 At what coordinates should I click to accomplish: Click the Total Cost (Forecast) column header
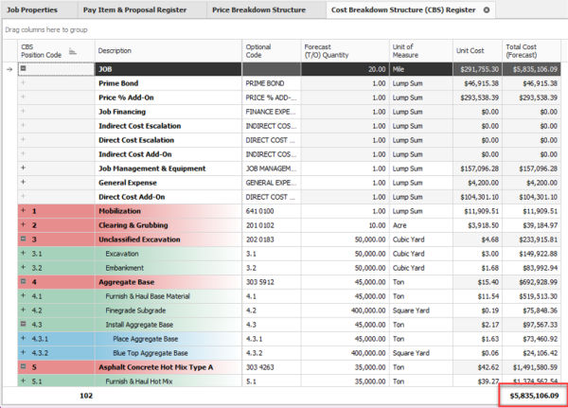[x=533, y=50]
